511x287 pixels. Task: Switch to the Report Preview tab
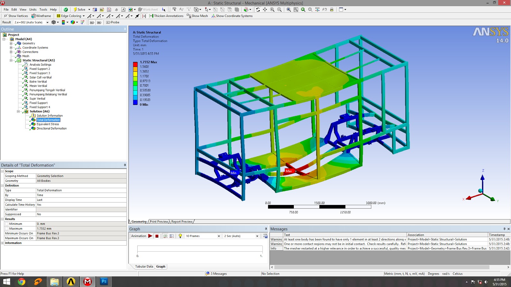[182, 222]
